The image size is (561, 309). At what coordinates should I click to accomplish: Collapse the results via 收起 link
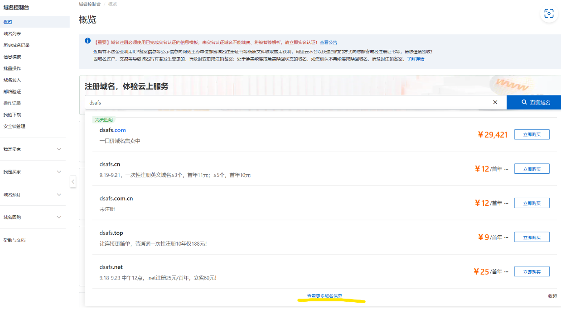pyautogui.click(x=552, y=296)
